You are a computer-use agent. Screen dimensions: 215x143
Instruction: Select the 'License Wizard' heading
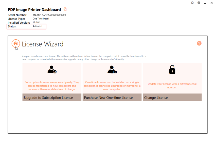pos(43,44)
